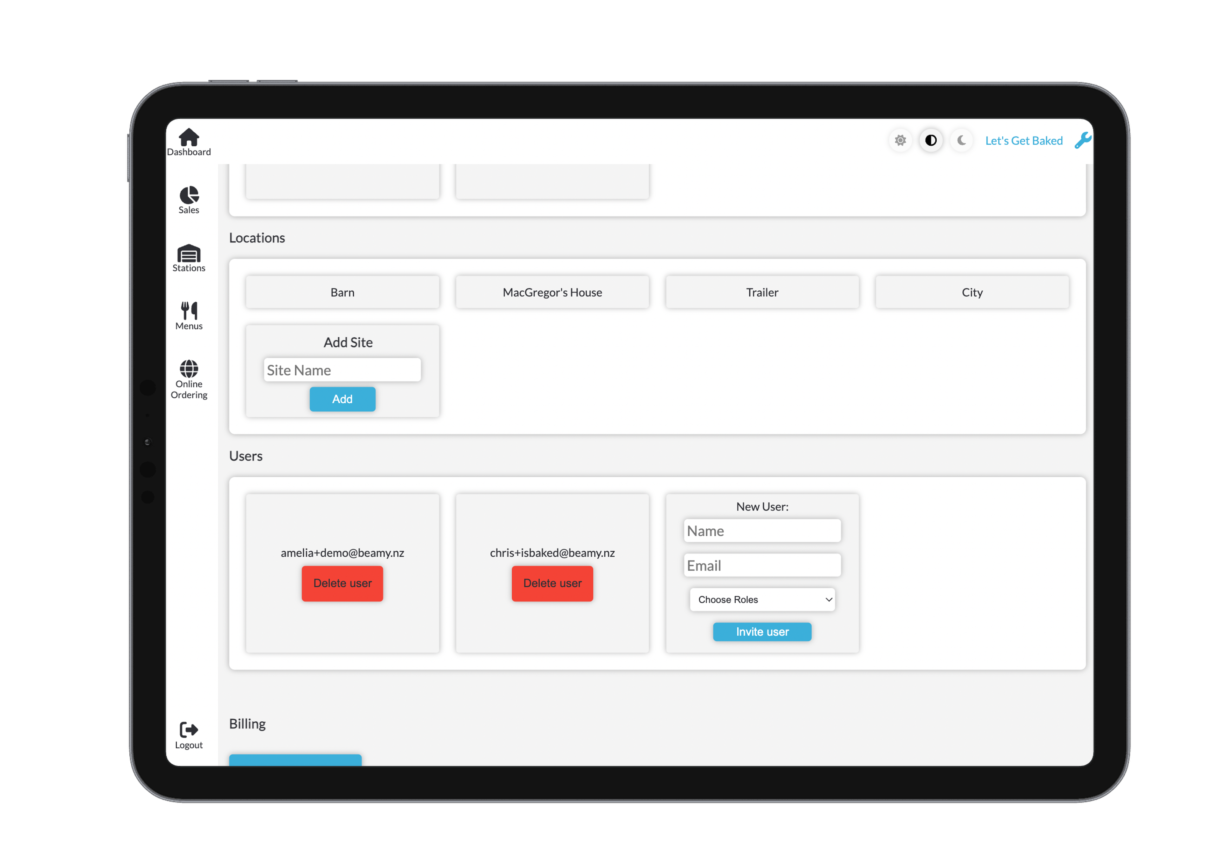Screen dimensions: 1226x866
Task: Toggle dark mode with the moon icon
Action: pyautogui.click(x=961, y=140)
